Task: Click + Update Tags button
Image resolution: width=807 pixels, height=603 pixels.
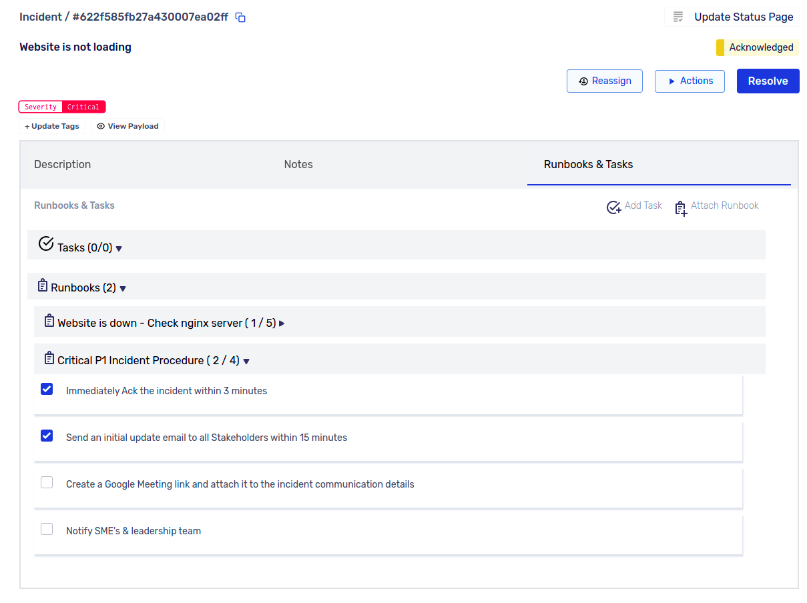Action: coord(52,126)
